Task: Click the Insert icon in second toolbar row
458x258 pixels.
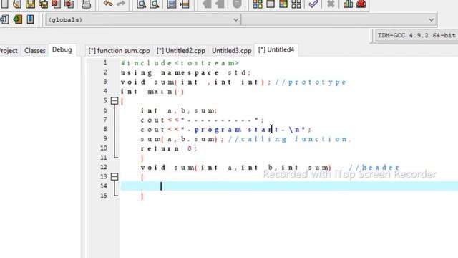Action: point(4,19)
